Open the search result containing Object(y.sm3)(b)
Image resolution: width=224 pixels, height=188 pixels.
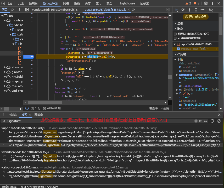click(112, 145)
